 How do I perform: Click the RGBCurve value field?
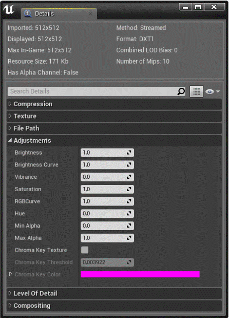pos(107,201)
